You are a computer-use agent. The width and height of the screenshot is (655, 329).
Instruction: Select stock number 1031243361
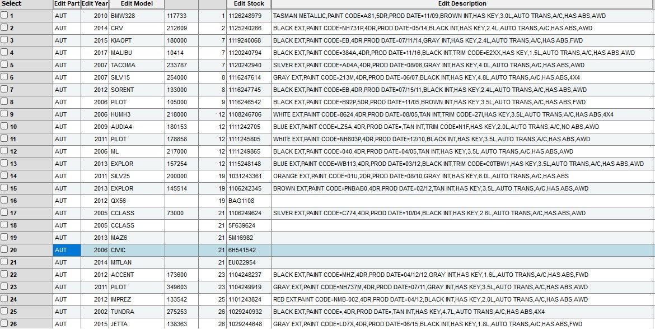click(249, 176)
